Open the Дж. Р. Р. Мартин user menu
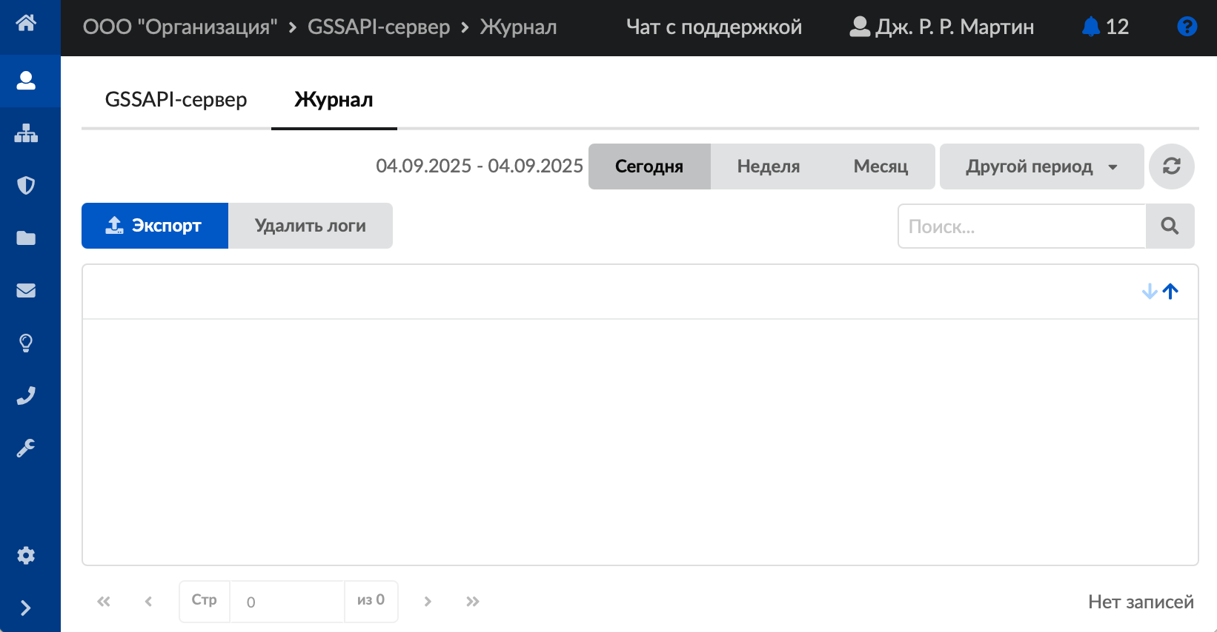1217x632 pixels. [941, 27]
